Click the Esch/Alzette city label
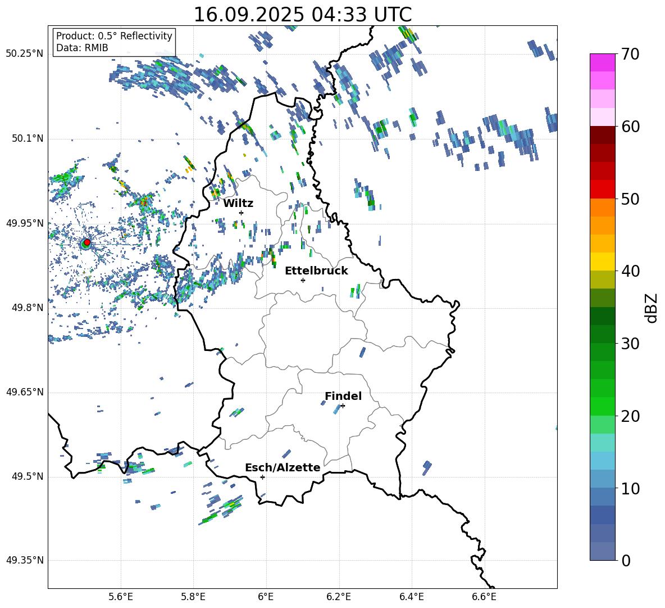The height and width of the screenshot is (608, 665). 282,467
